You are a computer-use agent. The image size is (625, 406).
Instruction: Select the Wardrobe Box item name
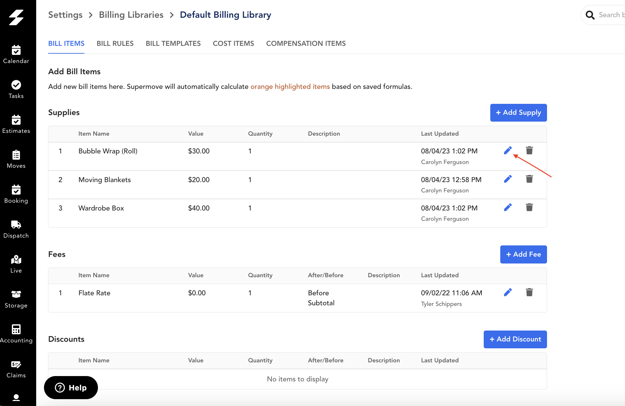pyautogui.click(x=101, y=208)
